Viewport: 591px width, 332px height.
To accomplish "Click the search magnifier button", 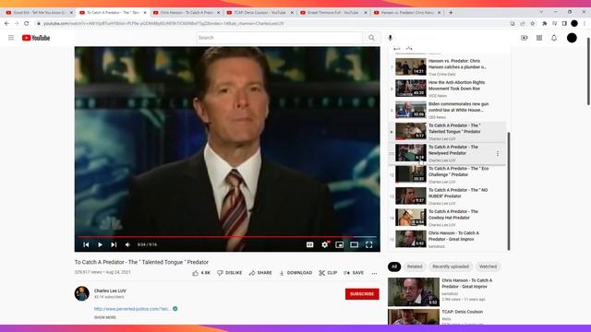I will pyautogui.click(x=371, y=38).
